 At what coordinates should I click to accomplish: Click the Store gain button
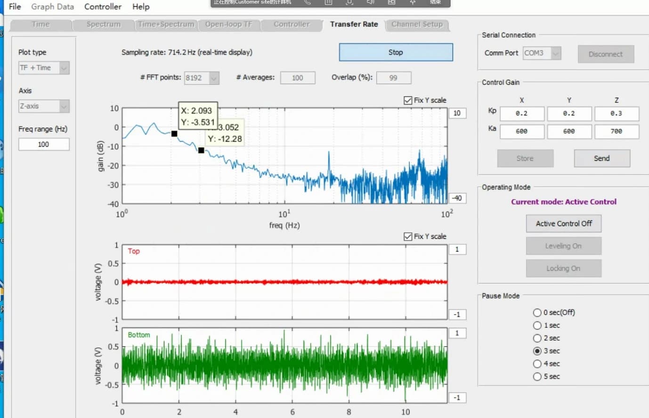(x=525, y=158)
